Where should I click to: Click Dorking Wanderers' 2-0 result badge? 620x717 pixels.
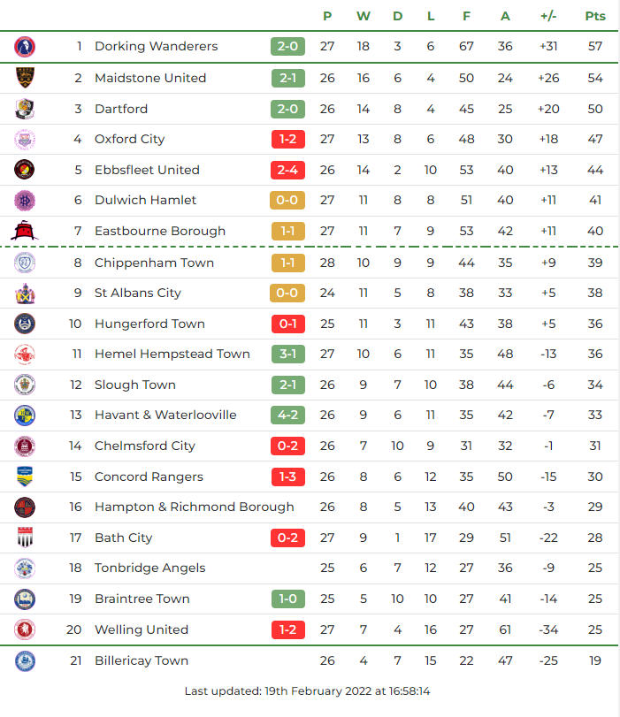point(287,46)
